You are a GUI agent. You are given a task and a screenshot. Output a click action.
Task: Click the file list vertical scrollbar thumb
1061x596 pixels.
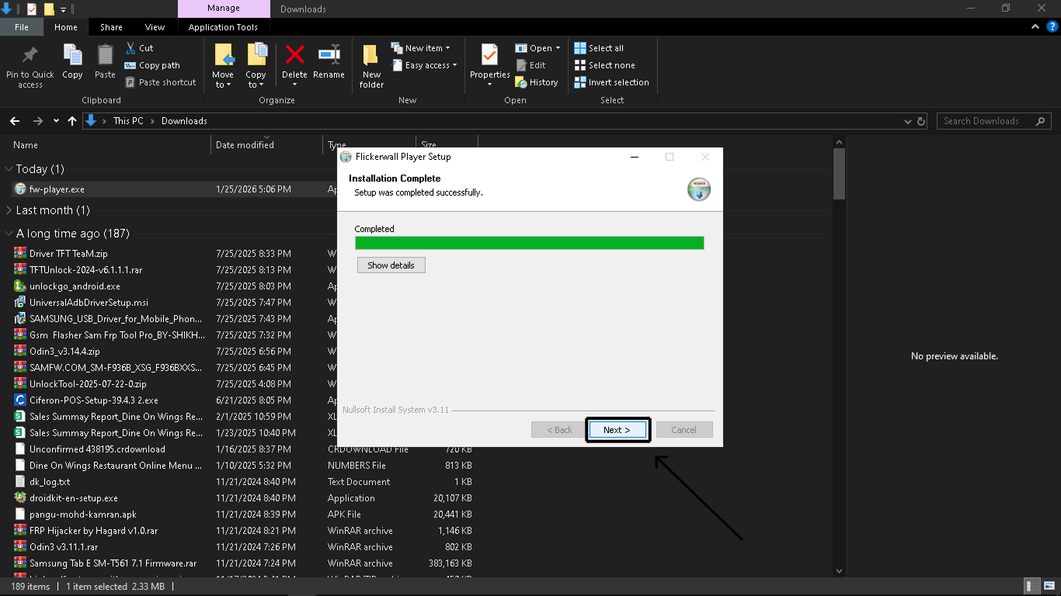839,175
